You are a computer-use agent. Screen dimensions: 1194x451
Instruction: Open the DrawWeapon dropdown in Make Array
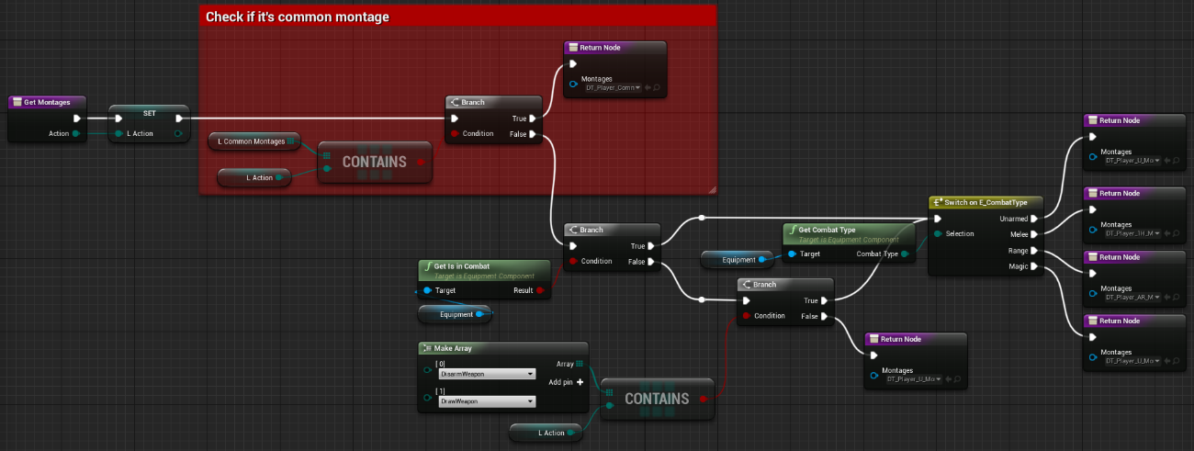pos(530,401)
